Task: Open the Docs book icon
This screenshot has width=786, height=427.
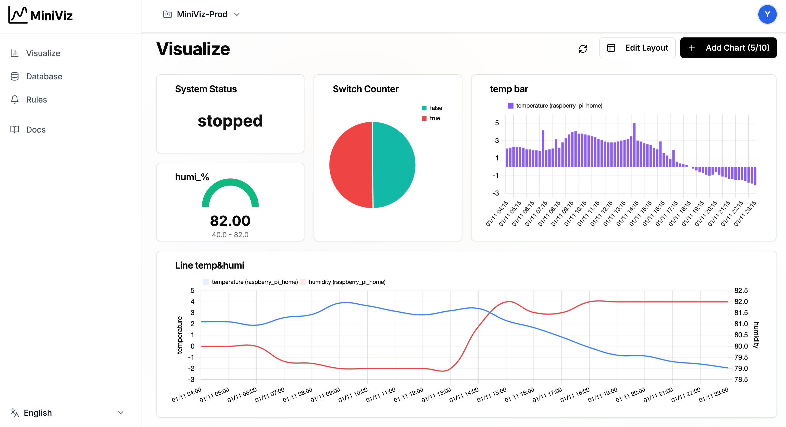Action: 14,129
